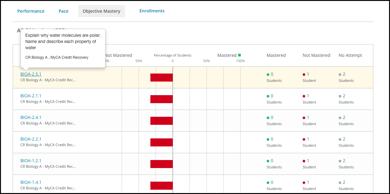Click the red bar for BIOA-1.4.1
Screen dimensions: 390x194
(161, 186)
